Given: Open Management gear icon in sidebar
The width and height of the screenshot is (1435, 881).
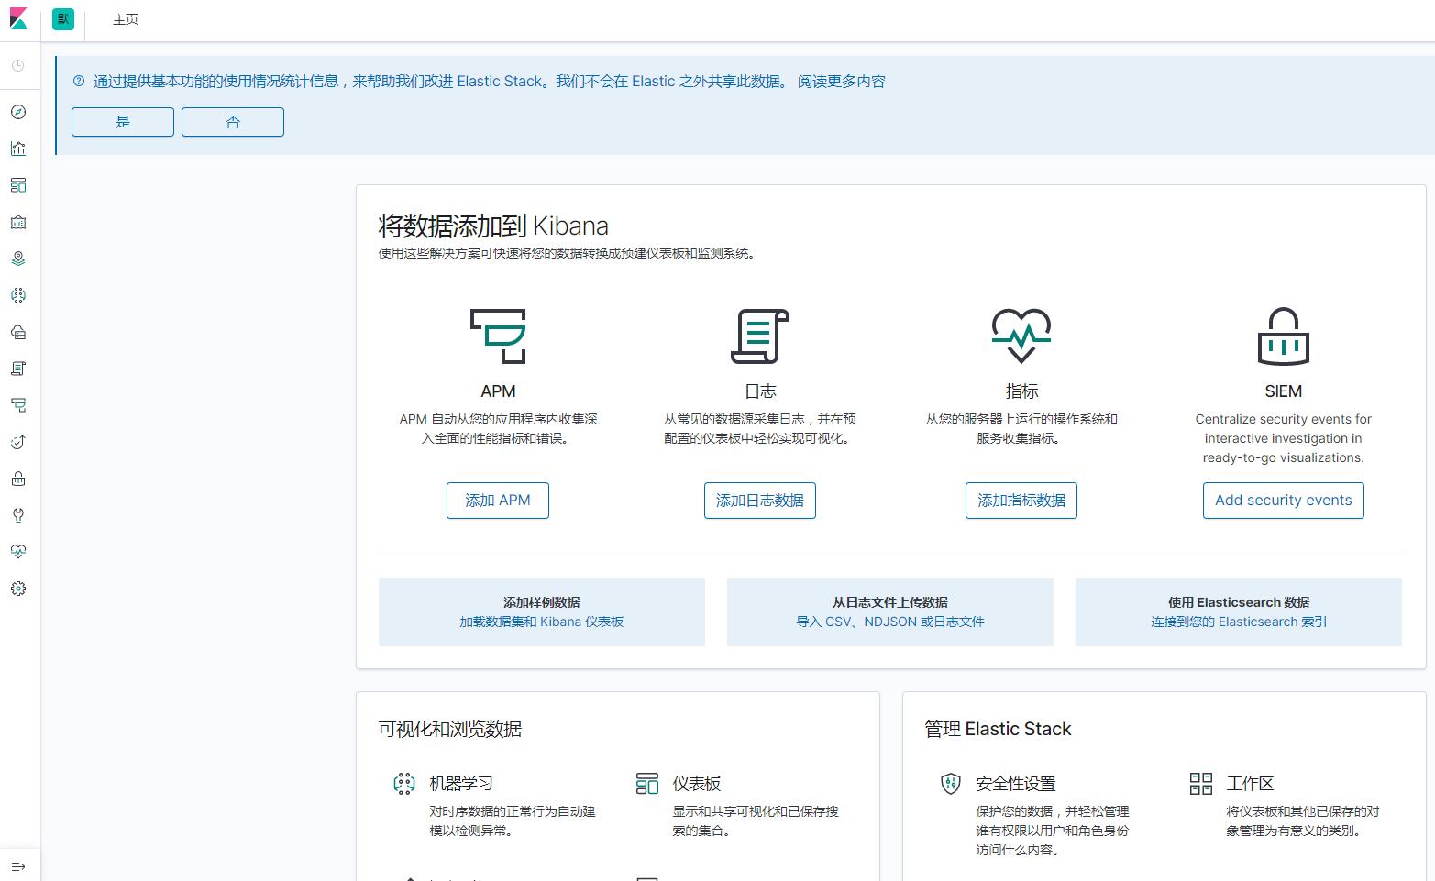Looking at the screenshot, I should click(18, 589).
